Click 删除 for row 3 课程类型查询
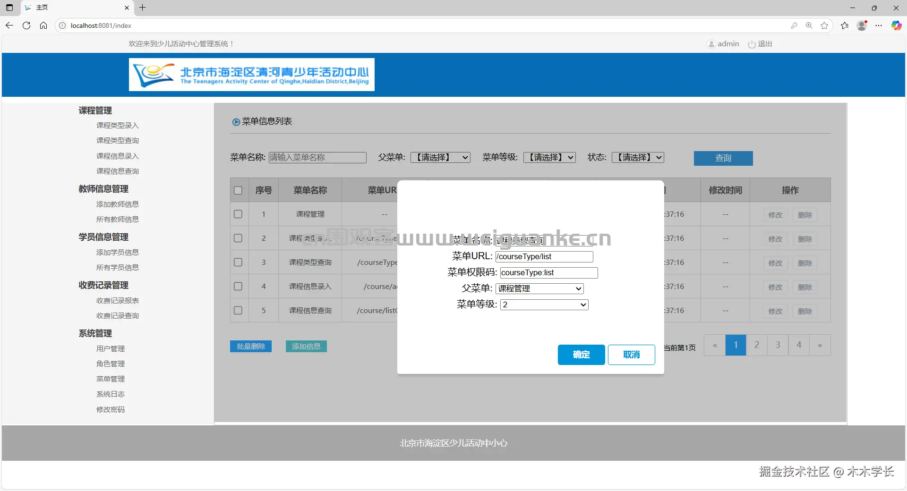Viewport: 907px width, 491px height. [x=805, y=263]
